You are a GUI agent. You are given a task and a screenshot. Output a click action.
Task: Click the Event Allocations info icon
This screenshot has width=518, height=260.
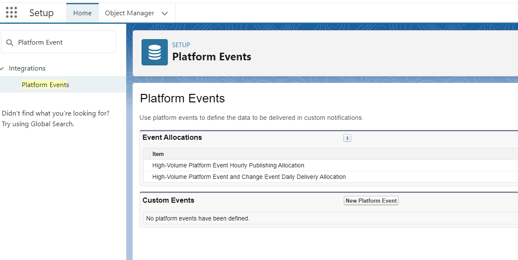coord(347,138)
